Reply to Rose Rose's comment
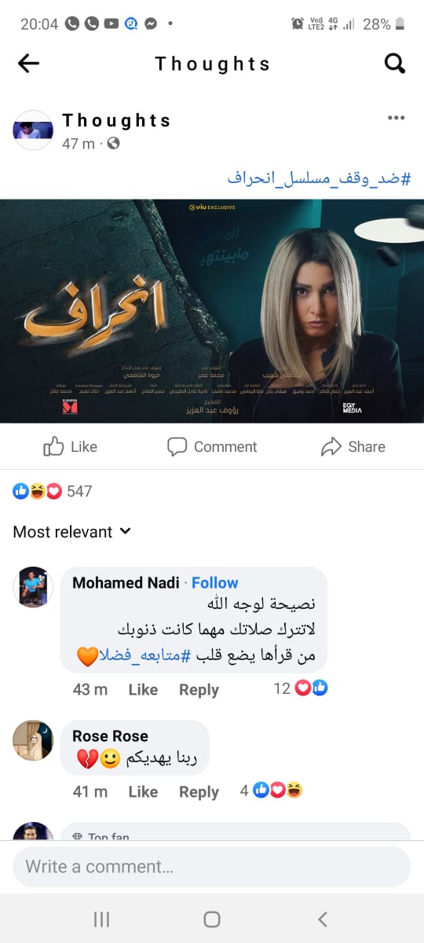 (x=199, y=791)
